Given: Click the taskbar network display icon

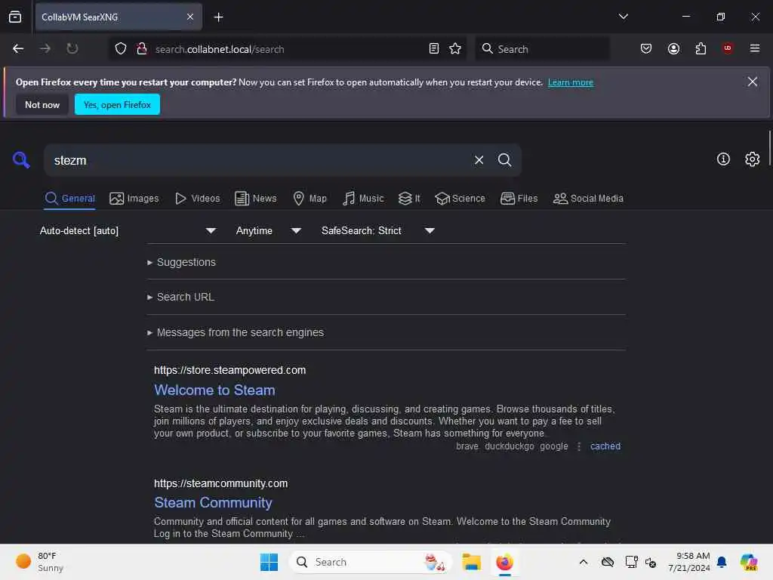Looking at the screenshot, I should point(632,562).
